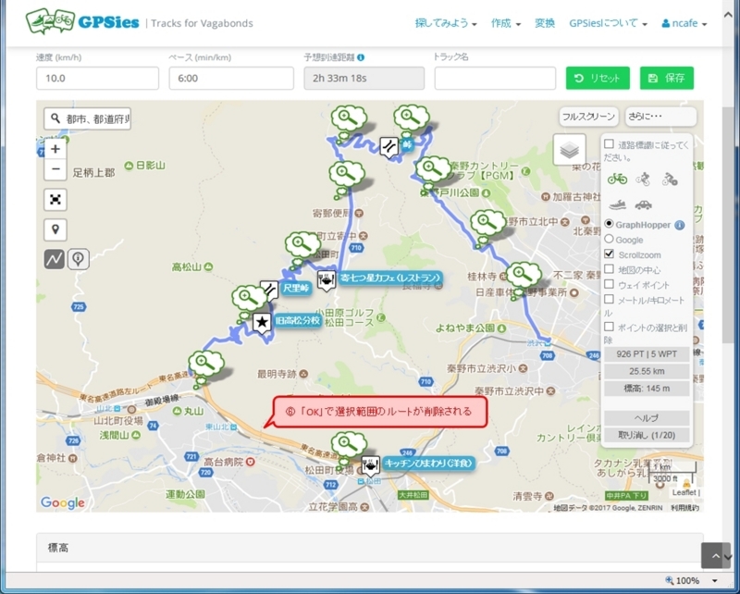Click the 旧高松分校 waypoint label

coord(297,321)
